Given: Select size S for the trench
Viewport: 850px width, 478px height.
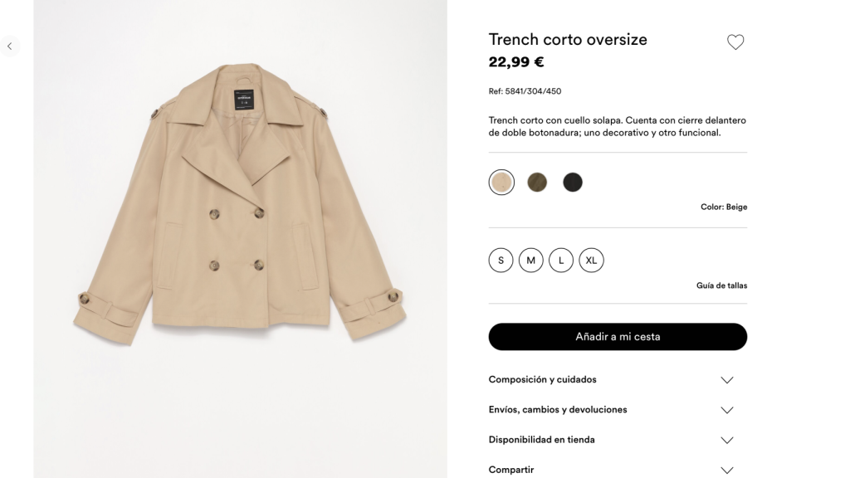Looking at the screenshot, I should point(501,260).
